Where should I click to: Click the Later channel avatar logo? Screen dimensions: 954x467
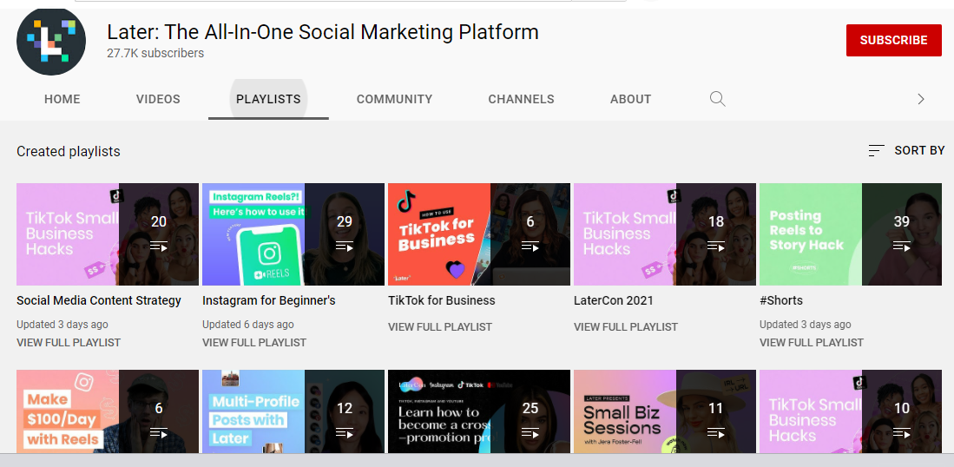pos(51,41)
